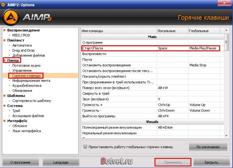Image resolution: width=233 pixels, height=168 pixels.
Task: Click the Применить button
Action: 173,162
